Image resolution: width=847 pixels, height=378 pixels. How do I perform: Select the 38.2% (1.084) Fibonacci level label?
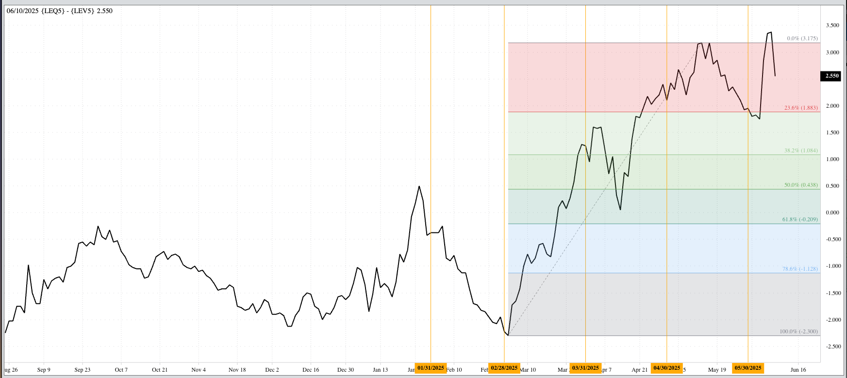point(801,150)
